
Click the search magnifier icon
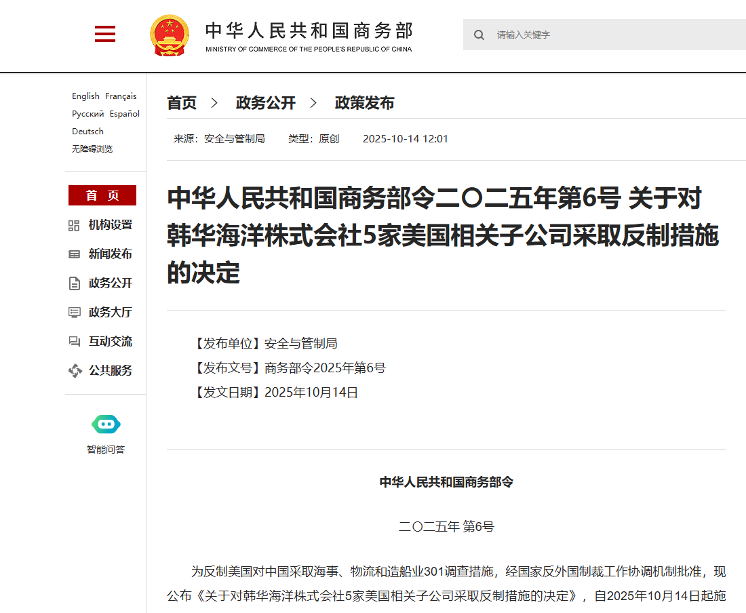click(479, 35)
